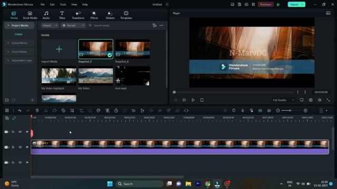The image size is (337, 189).
Task: Undo the last action in timeline toolbar
Action: (19, 111)
